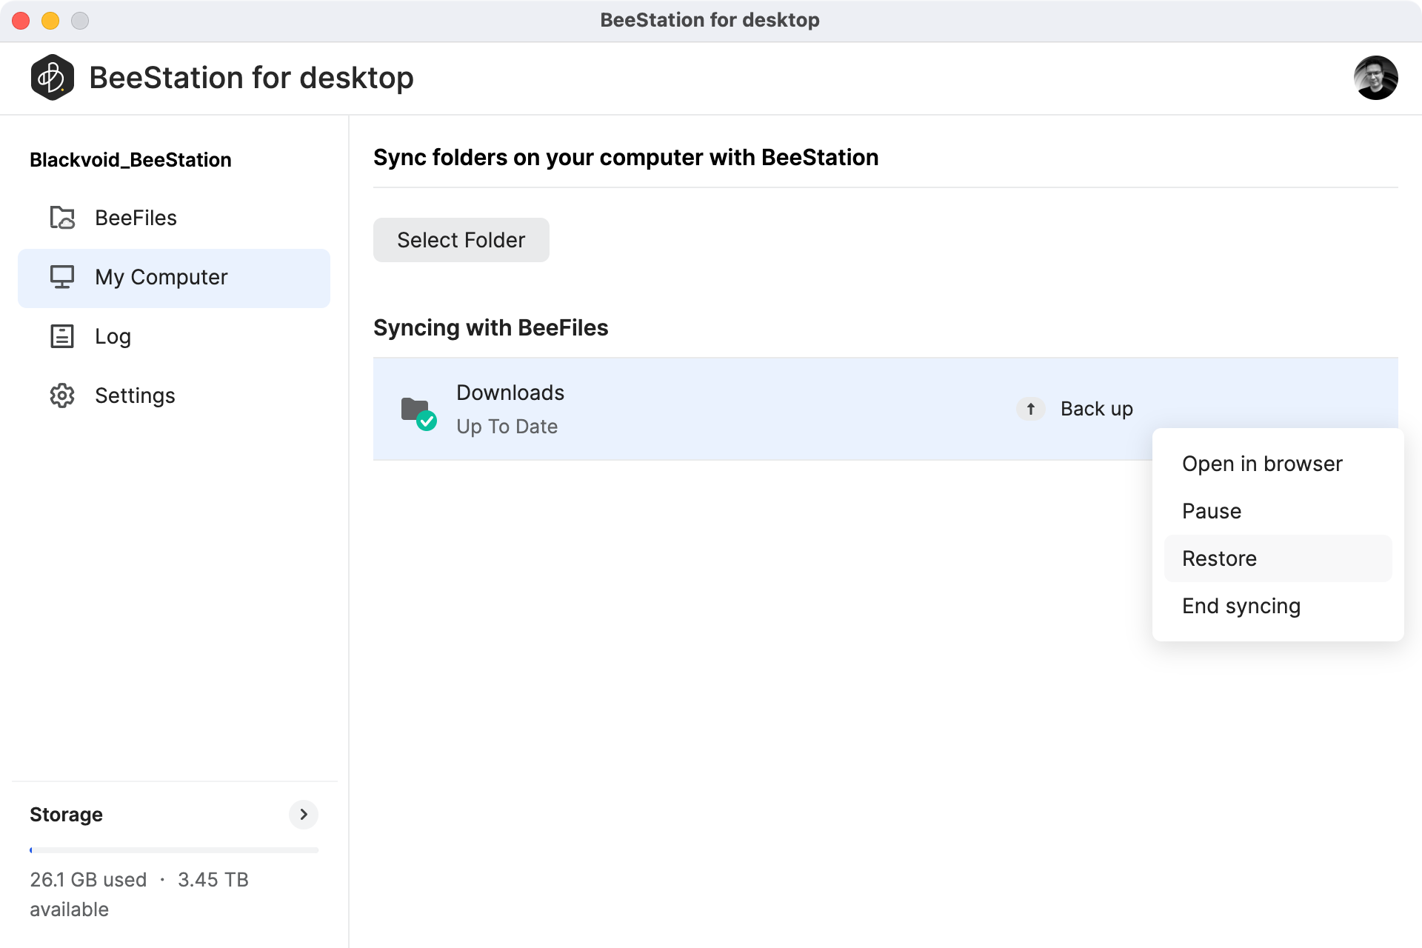Open BeeFiles in the sidebar
Viewport: 1422px width, 948px height.
coord(174,218)
